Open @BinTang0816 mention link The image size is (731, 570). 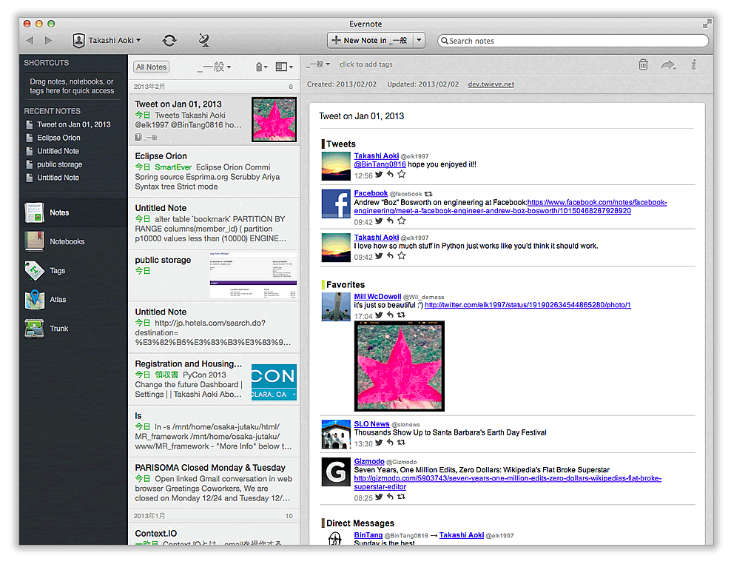tap(380, 164)
